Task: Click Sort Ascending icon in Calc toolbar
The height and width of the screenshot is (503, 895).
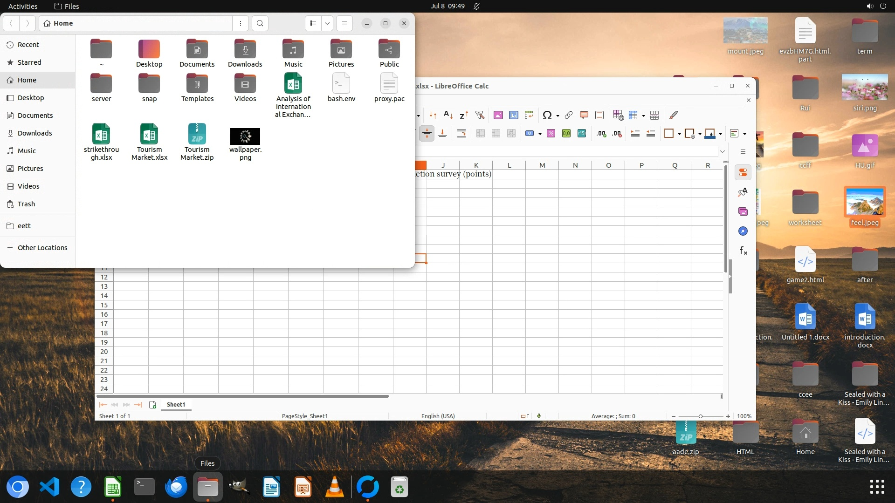Action: (x=447, y=115)
